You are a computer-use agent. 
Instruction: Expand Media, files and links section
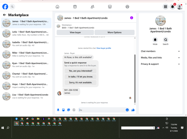point(160,58)
